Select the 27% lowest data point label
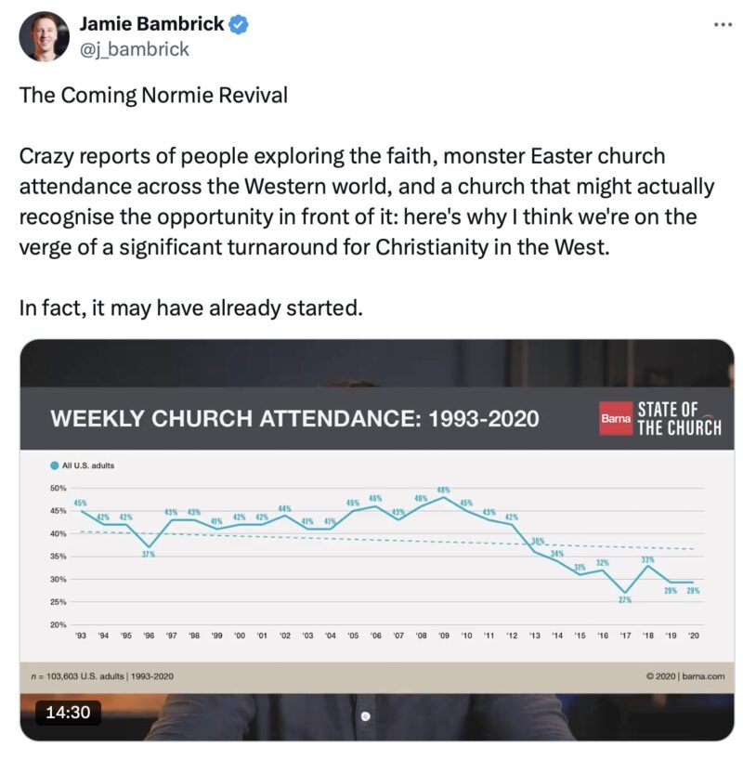Image resolution: width=743 pixels, height=760 pixels. coord(625,600)
